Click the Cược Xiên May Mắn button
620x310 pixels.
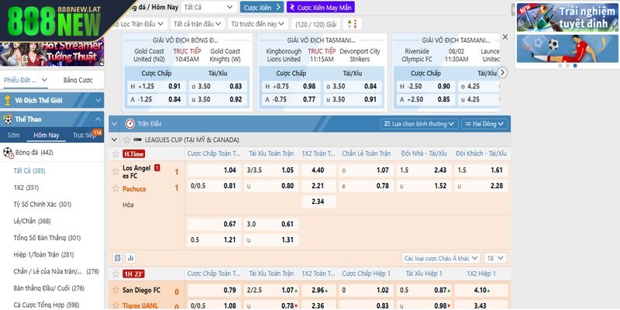click(x=321, y=7)
